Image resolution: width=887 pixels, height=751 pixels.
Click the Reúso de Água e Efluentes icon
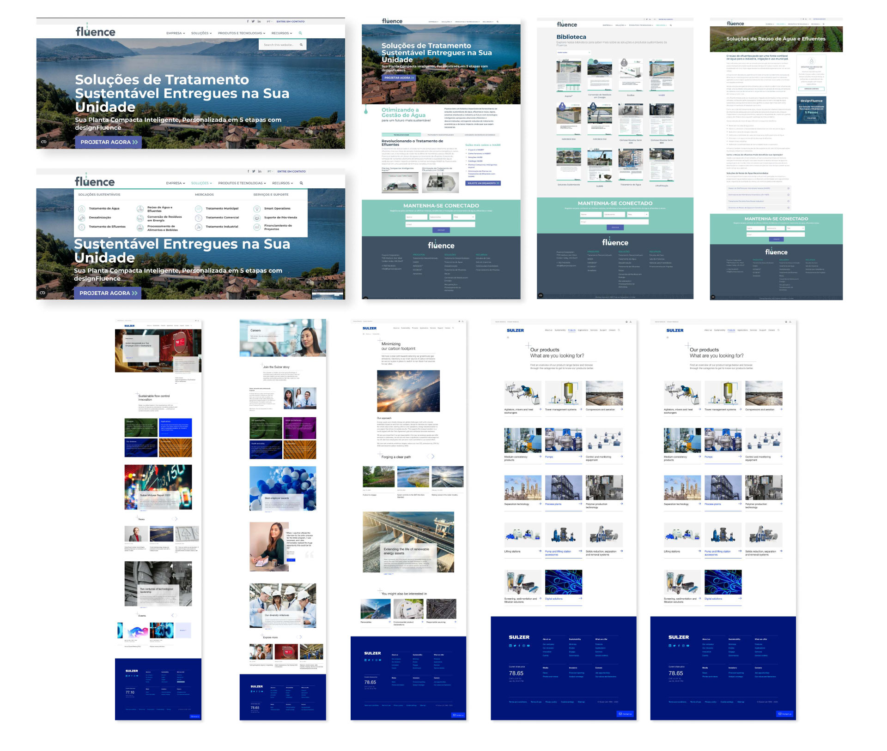140,209
